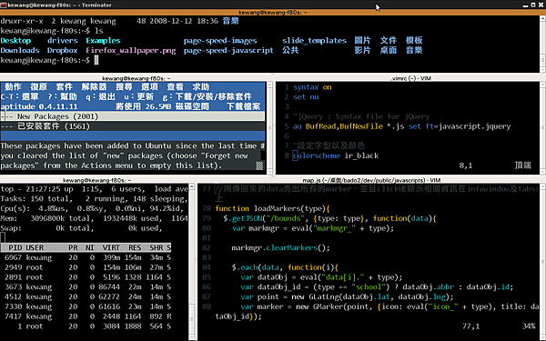Viewport: 546px width, 341px height.
Task: Place cursor on colorscheme ir_black line
Action: pos(336,155)
